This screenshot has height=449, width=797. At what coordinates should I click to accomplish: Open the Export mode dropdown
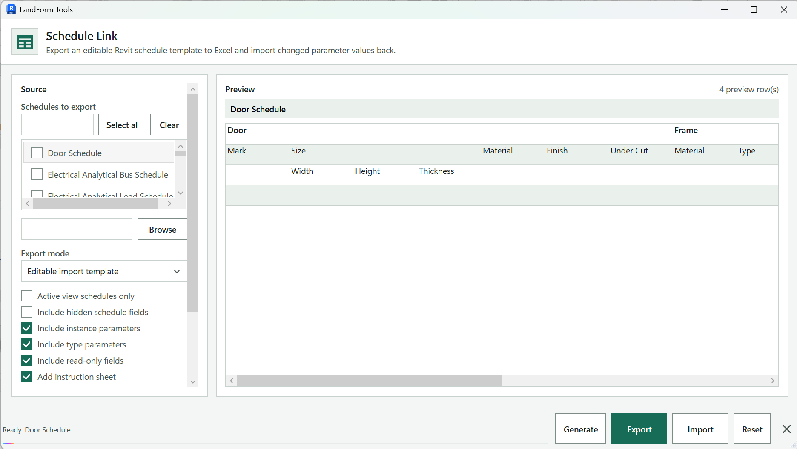(x=104, y=271)
